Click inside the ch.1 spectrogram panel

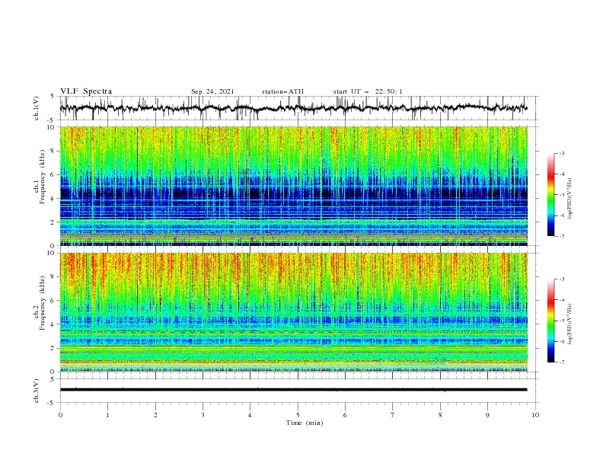293,186
